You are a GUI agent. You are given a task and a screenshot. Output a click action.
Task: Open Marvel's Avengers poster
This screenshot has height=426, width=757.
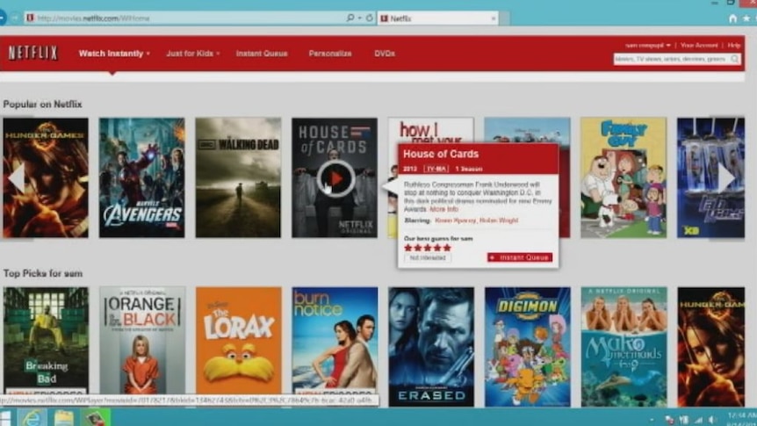tap(142, 177)
